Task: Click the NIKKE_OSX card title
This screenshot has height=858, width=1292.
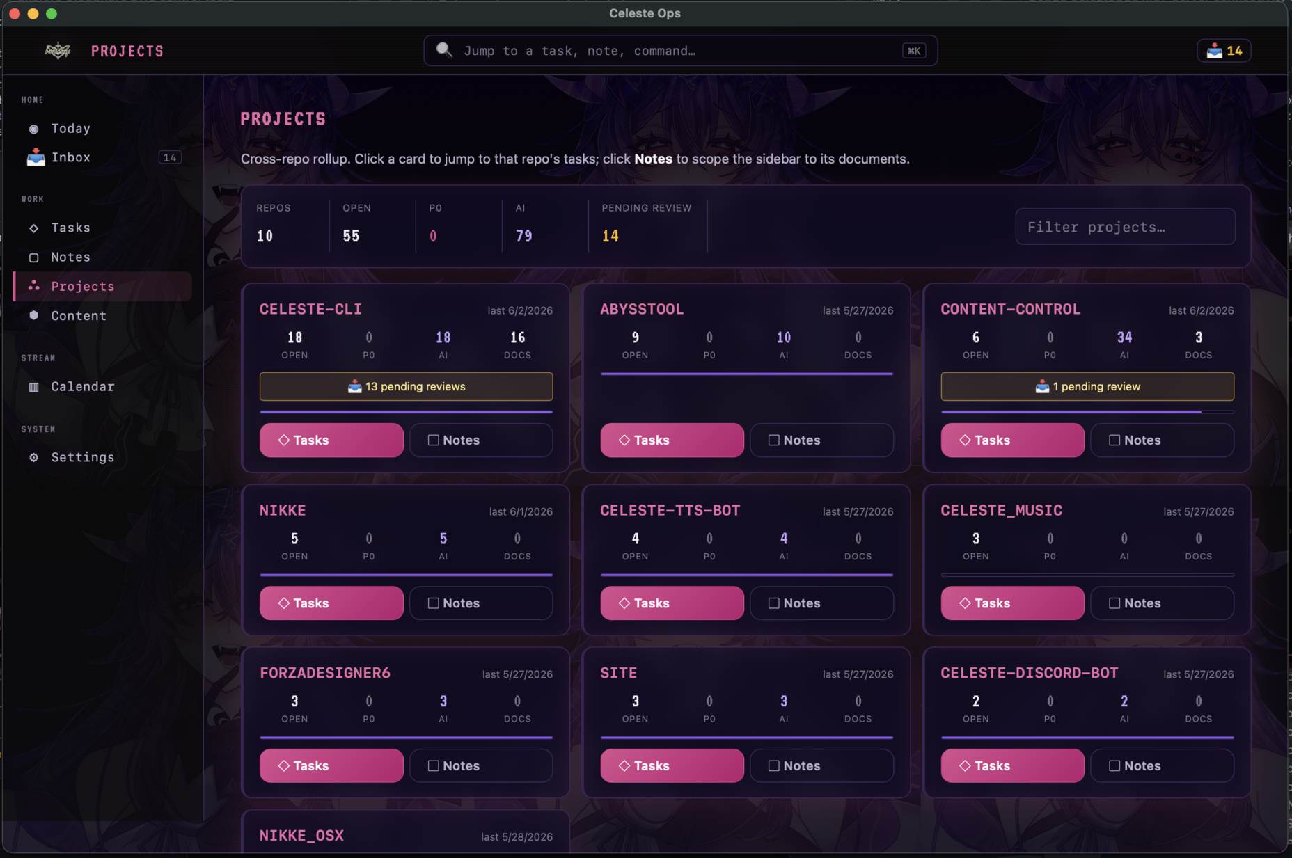Action: [301, 835]
